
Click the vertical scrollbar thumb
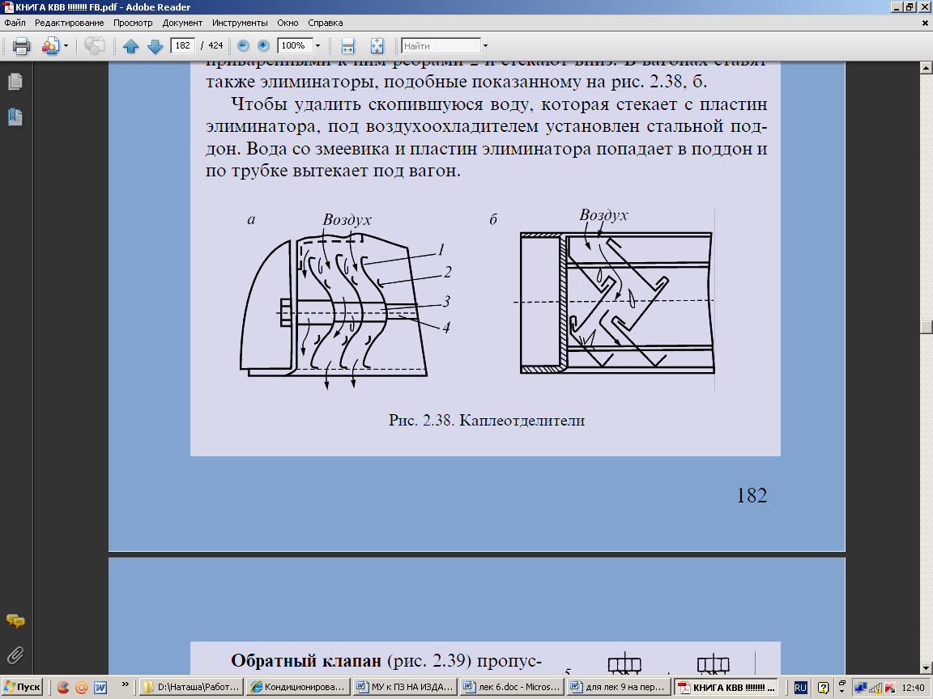click(x=926, y=326)
